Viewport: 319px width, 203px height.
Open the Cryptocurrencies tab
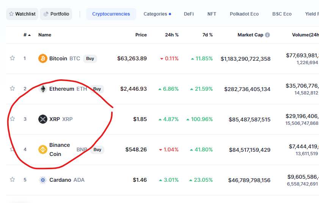coord(111,14)
